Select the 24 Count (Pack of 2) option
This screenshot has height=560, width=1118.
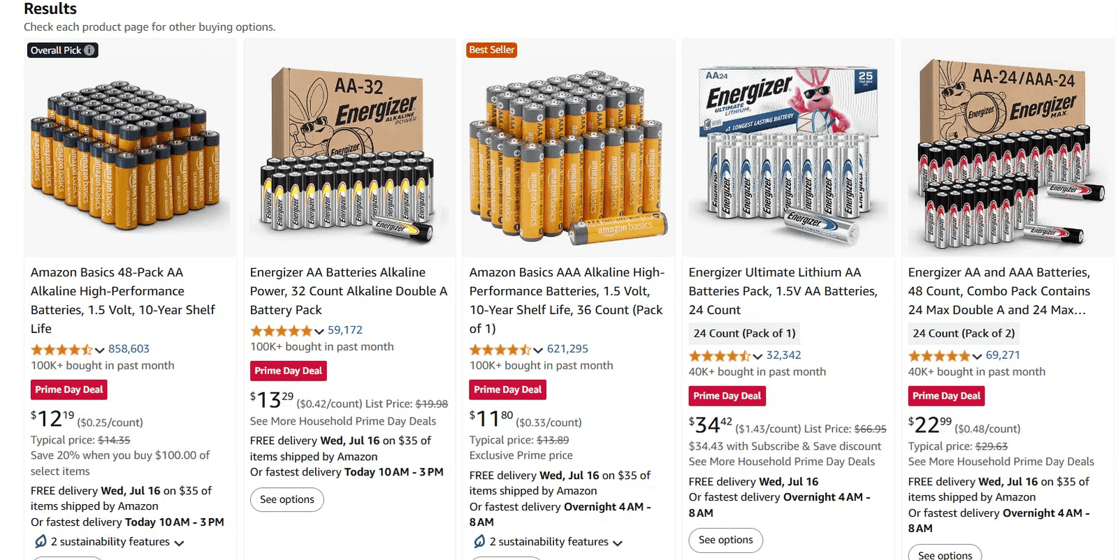pyautogui.click(x=964, y=333)
